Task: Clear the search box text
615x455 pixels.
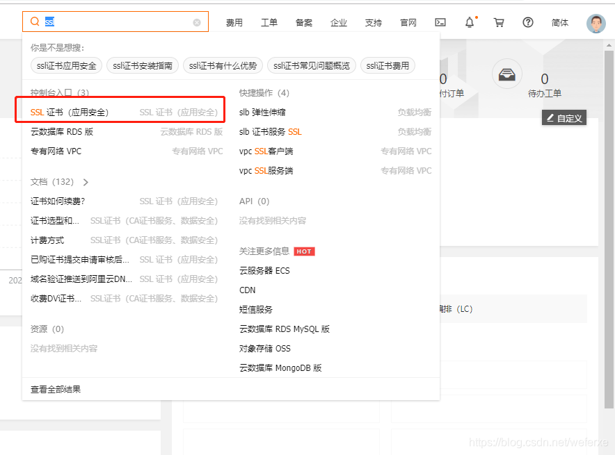Action: pyautogui.click(x=197, y=23)
